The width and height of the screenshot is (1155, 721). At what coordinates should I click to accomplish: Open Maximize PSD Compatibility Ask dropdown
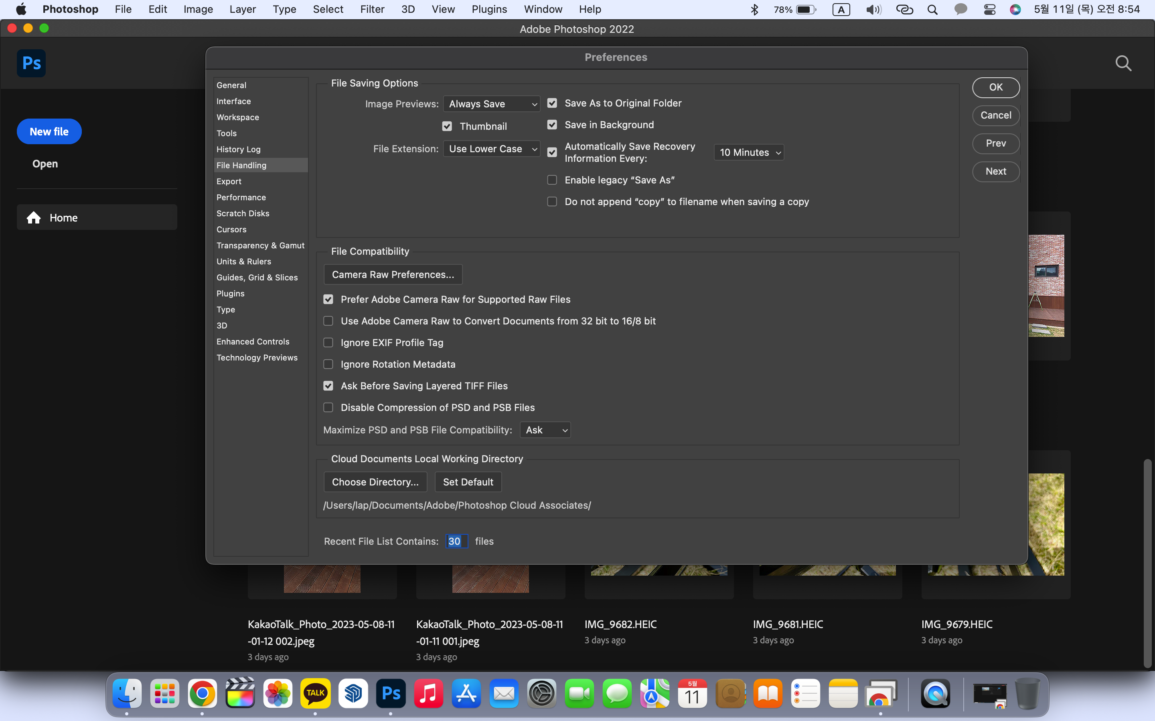pyautogui.click(x=545, y=430)
